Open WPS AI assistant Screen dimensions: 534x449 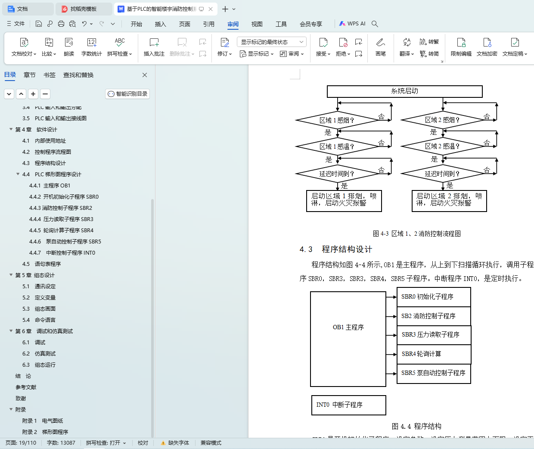coord(352,24)
